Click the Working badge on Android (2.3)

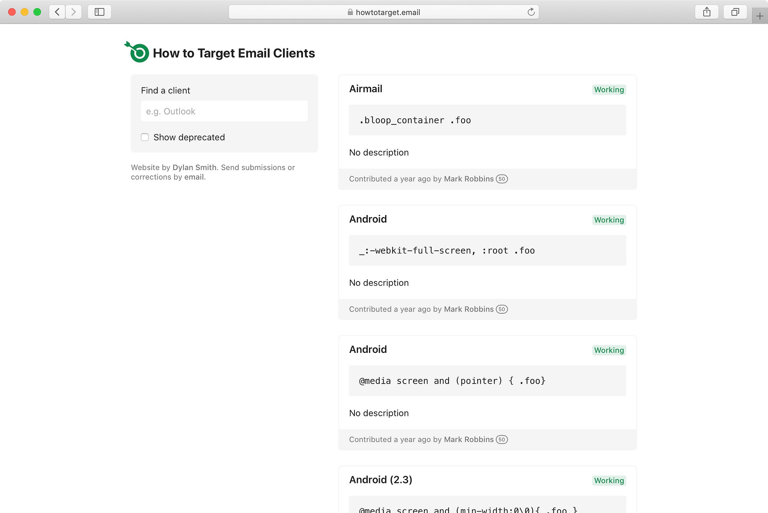point(609,480)
